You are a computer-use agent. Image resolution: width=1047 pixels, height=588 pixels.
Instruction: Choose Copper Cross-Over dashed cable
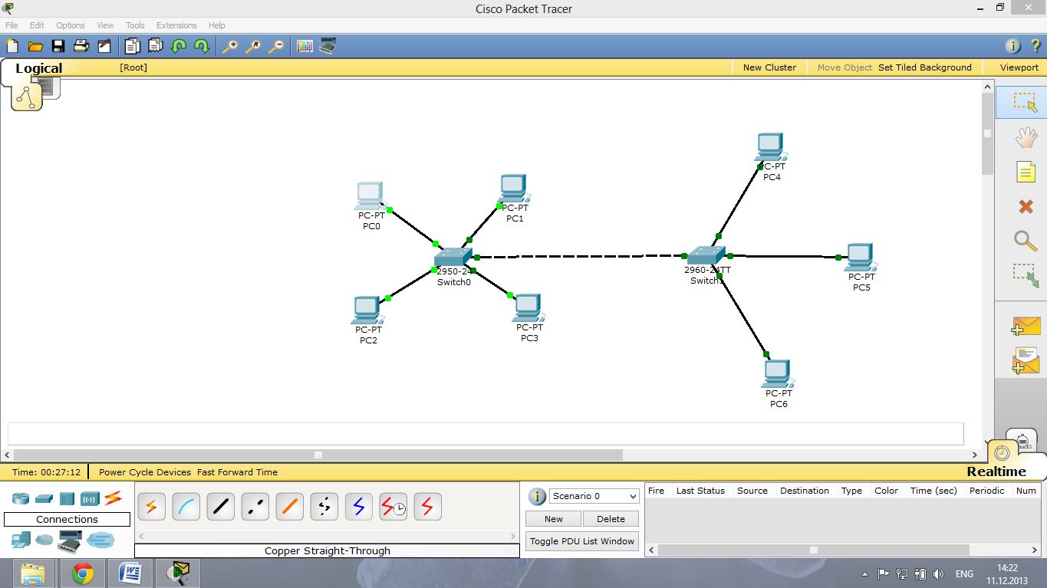tap(255, 507)
